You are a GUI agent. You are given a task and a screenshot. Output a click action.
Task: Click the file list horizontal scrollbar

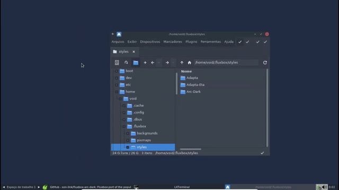(191, 149)
